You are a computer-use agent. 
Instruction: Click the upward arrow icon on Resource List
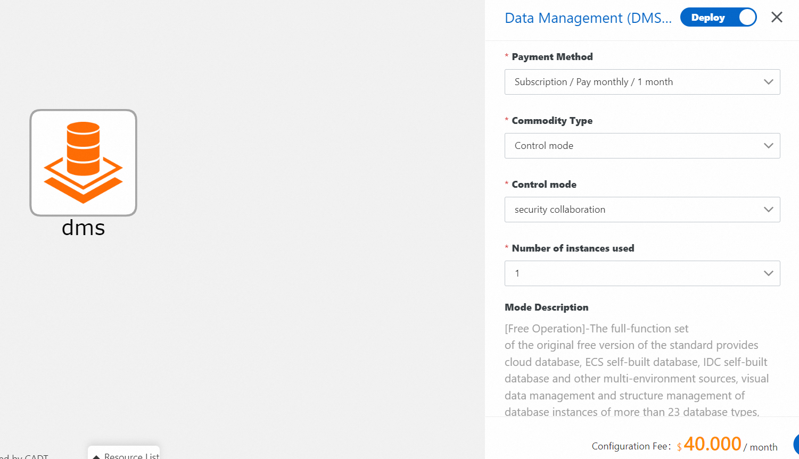coord(96,456)
